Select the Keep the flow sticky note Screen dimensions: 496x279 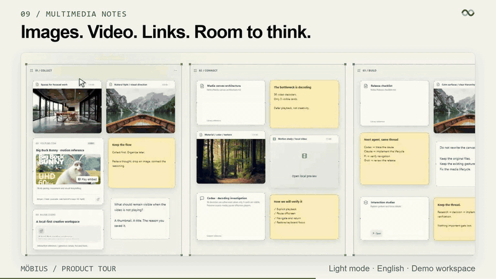click(x=141, y=163)
